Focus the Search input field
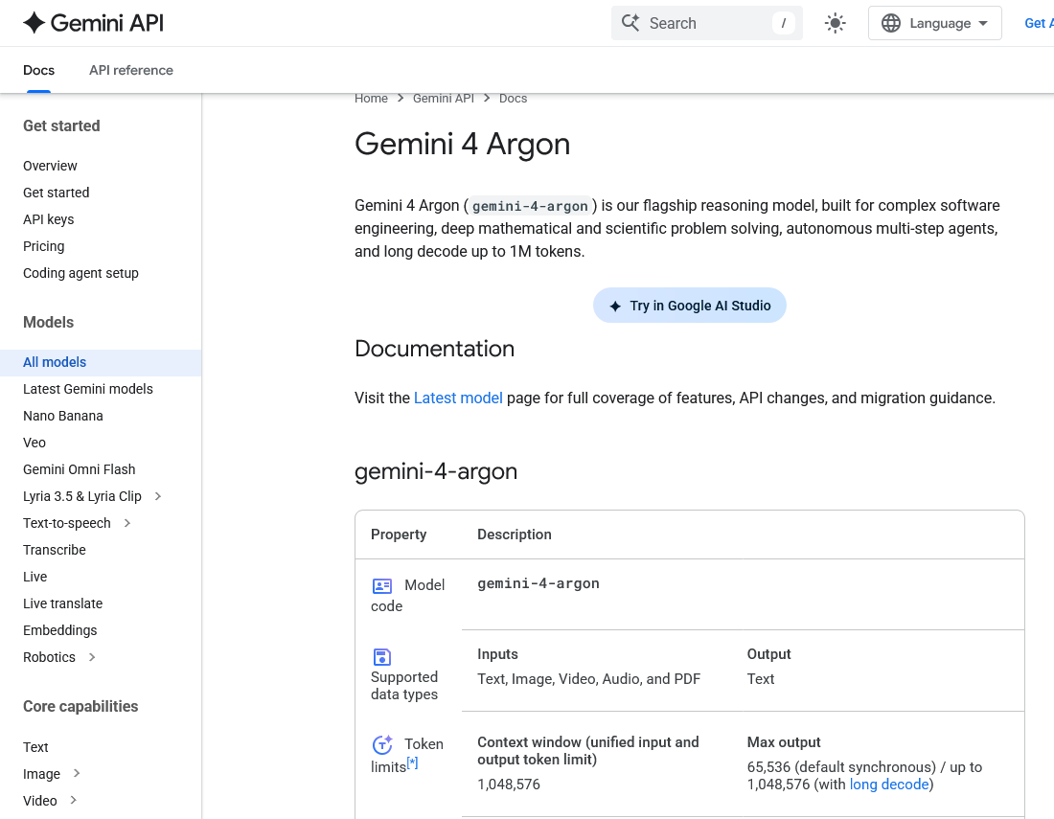The image size is (1054, 819). coord(706,24)
